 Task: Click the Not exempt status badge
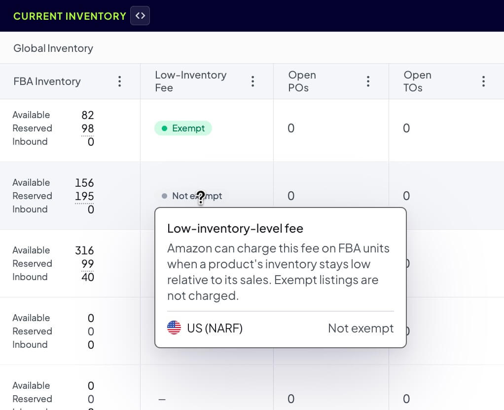click(x=191, y=196)
